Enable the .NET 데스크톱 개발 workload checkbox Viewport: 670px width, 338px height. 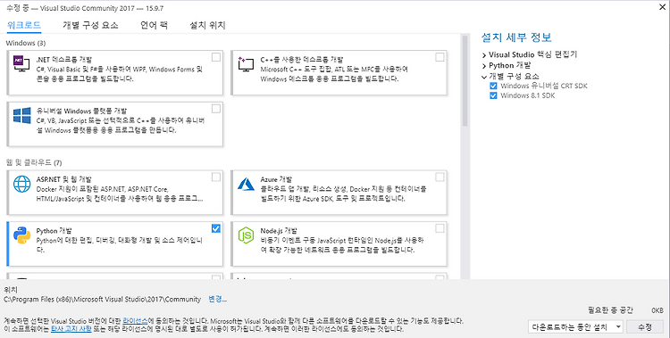point(216,57)
